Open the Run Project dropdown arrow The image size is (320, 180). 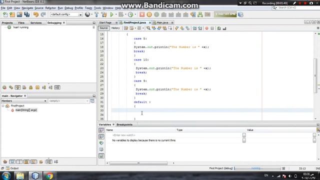click(x=116, y=14)
